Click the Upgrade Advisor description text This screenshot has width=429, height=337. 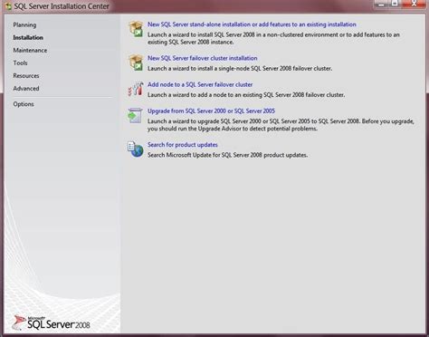(281, 125)
